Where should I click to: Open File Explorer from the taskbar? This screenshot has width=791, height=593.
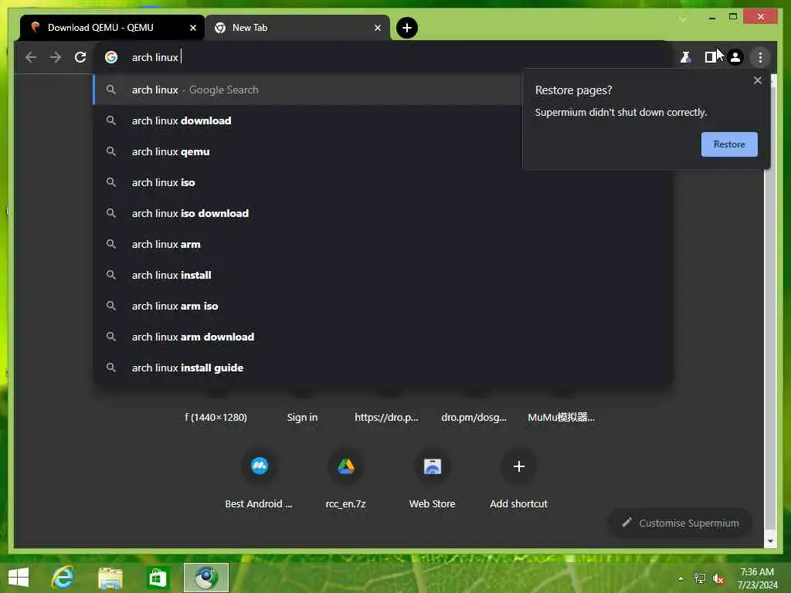pyautogui.click(x=110, y=578)
